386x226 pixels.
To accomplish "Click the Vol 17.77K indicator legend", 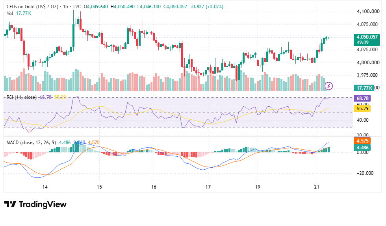I will point(19,13).
